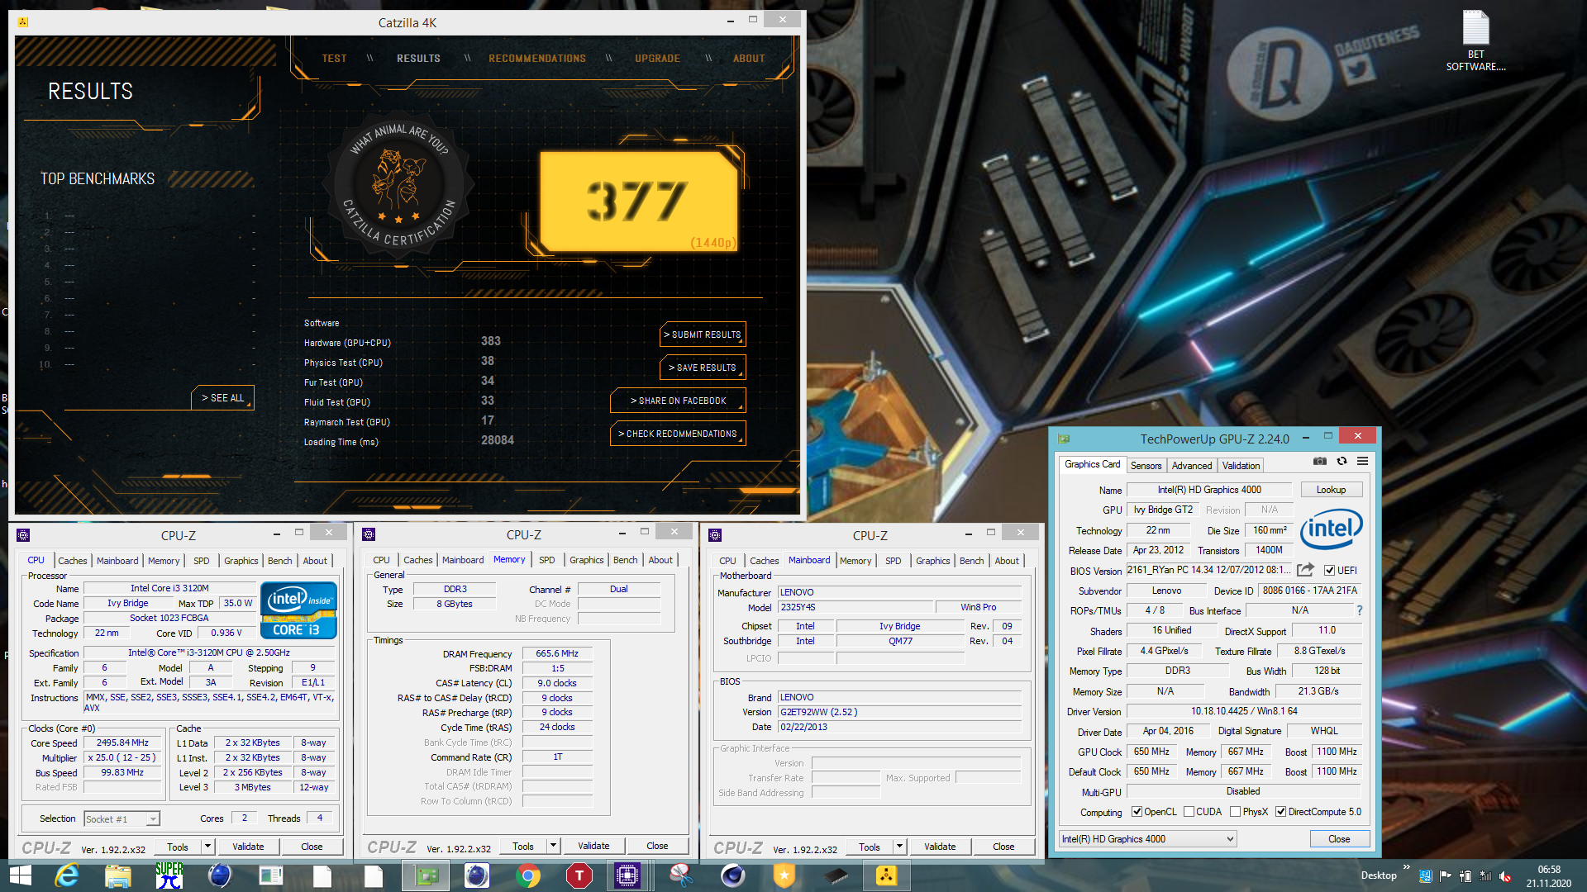This screenshot has height=892, width=1587.
Task: Click the BIOS export arrow icon in GPU-Z
Action: (x=1305, y=570)
